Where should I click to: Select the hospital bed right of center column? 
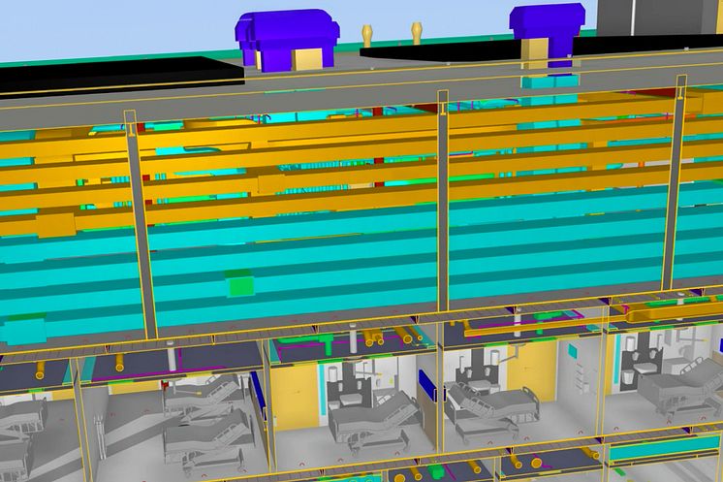[489, 405]
